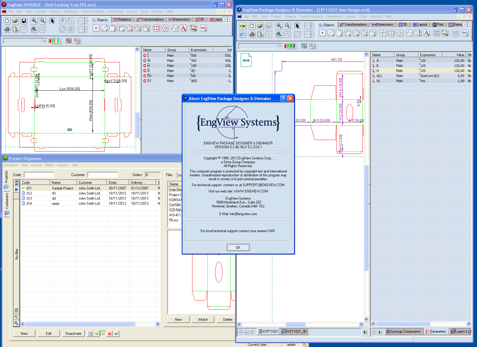Pick the Point tool in Synergy Objects toolbar
This screenshot has height=347, width=477.
pyautogui.click(x=96, y=28)
